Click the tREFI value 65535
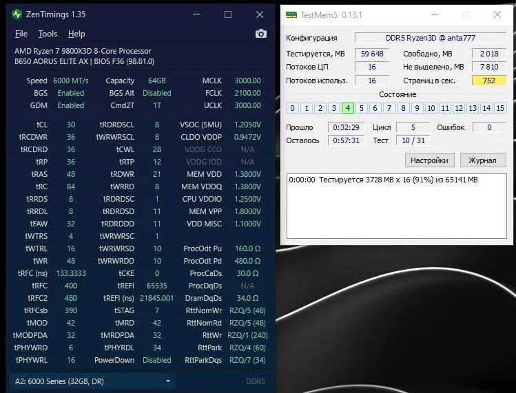 click(157, 286)
